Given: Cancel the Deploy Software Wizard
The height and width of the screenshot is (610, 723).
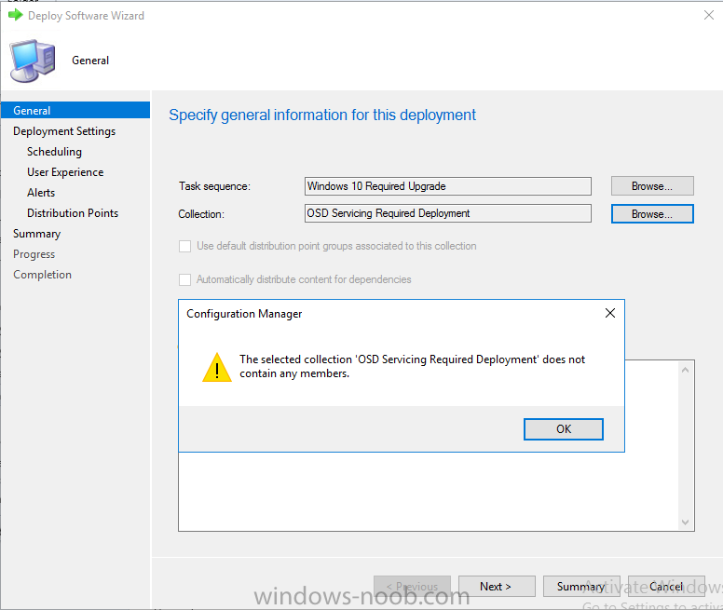Looking at the screenshot, I should tap(666, 586).
